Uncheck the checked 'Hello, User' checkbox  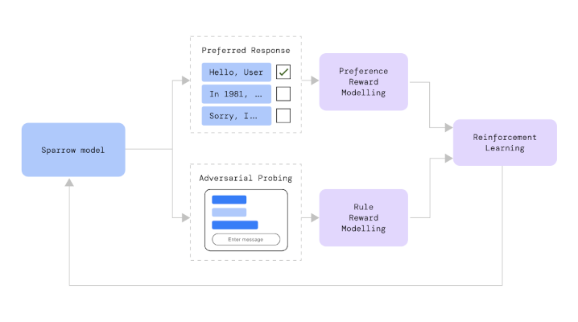(283, 72)
